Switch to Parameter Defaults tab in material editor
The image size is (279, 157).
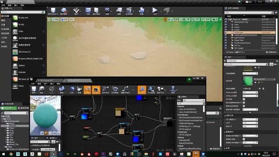pyautogui.click(x=52, y=138)
